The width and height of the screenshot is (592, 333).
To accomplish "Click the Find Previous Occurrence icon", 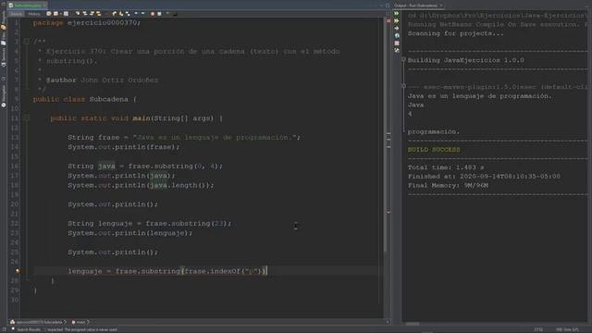I will click(85, 14).
